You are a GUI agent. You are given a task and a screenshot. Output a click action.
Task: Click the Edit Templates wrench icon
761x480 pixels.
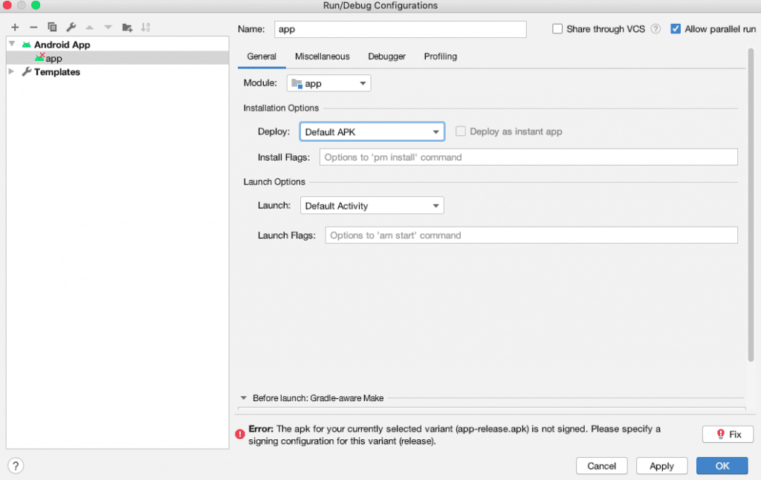[71, 27]
